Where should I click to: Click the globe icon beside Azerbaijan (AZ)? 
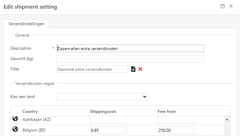15,119
